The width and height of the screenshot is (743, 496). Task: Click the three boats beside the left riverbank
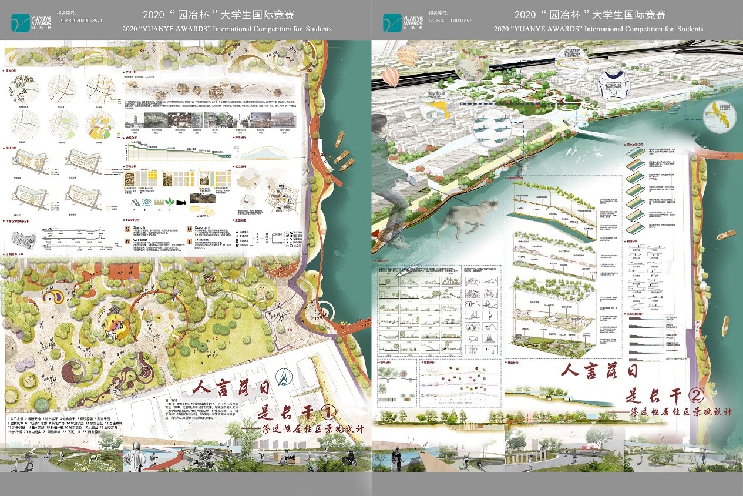(341, 154)
